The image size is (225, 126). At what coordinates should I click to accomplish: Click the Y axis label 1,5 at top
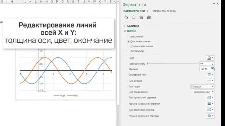[41, 51]
